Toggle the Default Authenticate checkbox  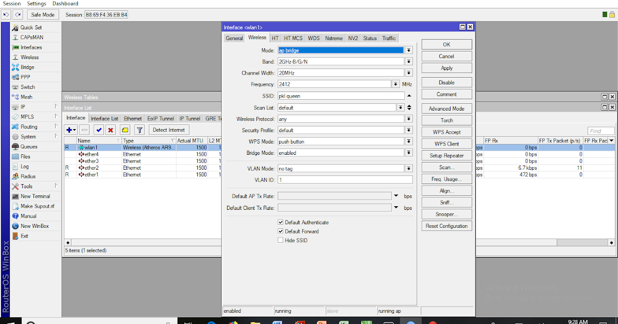tap(281, 222)
